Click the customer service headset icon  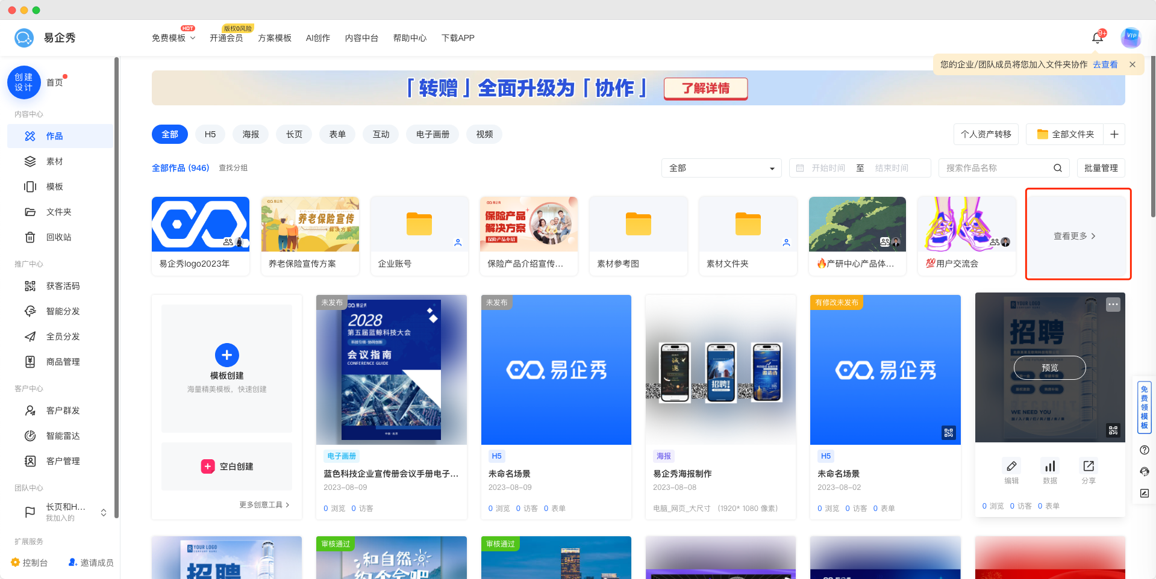coord(1145,472)
